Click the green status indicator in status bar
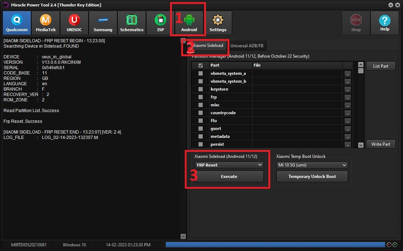403x251 pixels. click(395, 245)
